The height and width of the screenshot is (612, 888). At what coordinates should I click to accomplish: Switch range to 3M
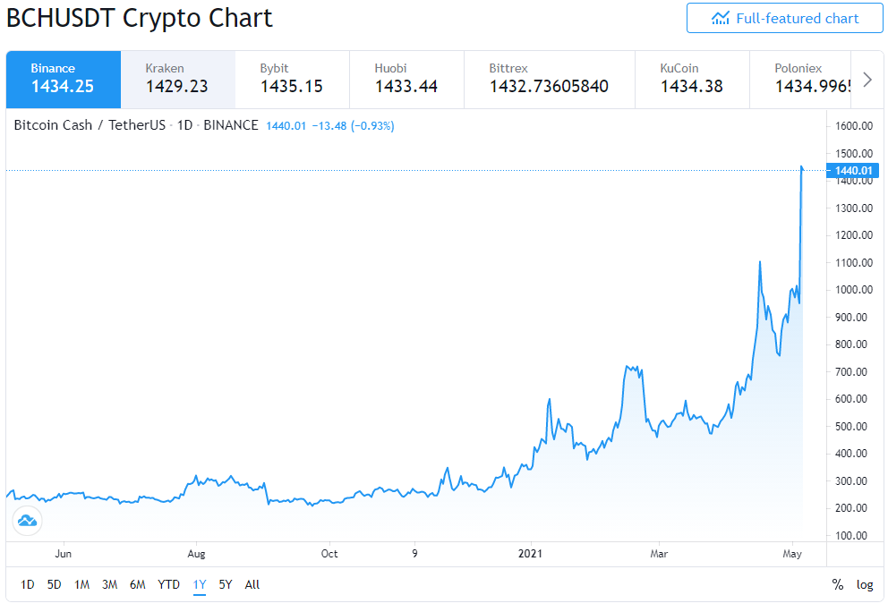[110, 585]
